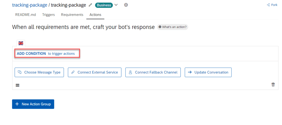This screenshot has width=282, height=125.
Task: Click ADD CONDITION to trigger actions
Action: coord(31,53)
